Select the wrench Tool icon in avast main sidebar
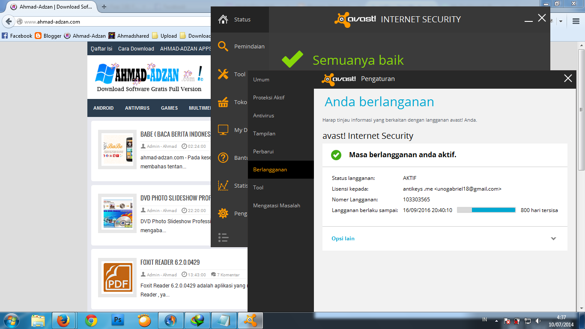 pyautogui.click(x=223, y=74)
